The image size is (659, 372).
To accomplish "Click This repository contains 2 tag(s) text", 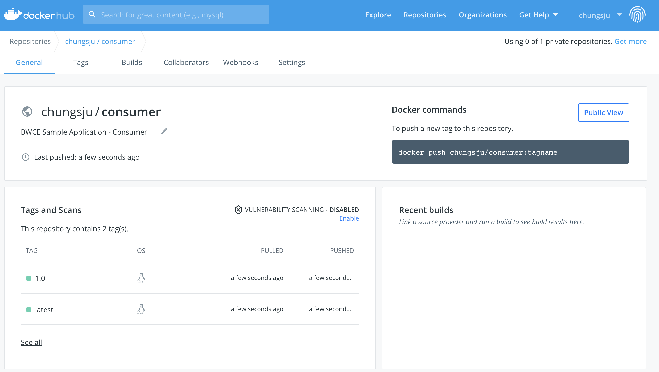I will coord(75,229).
